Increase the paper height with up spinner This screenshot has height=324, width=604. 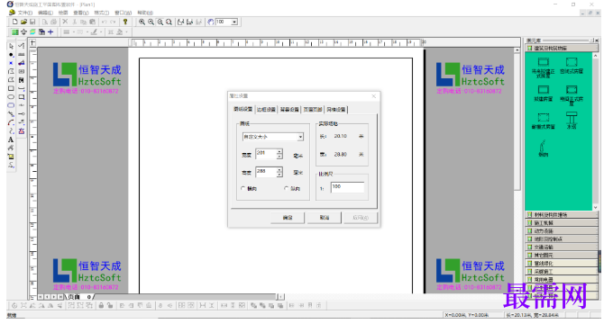tap(279, 169)
